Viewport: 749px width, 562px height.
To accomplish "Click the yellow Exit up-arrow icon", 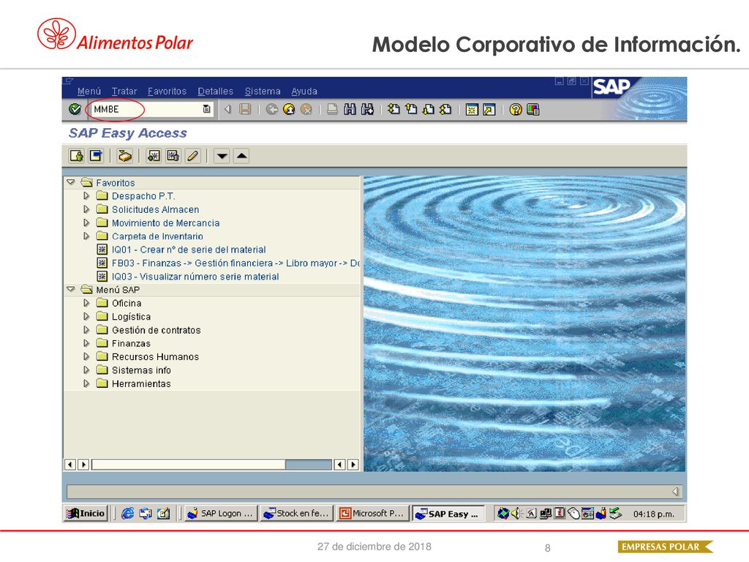I will tap(289, 110).
